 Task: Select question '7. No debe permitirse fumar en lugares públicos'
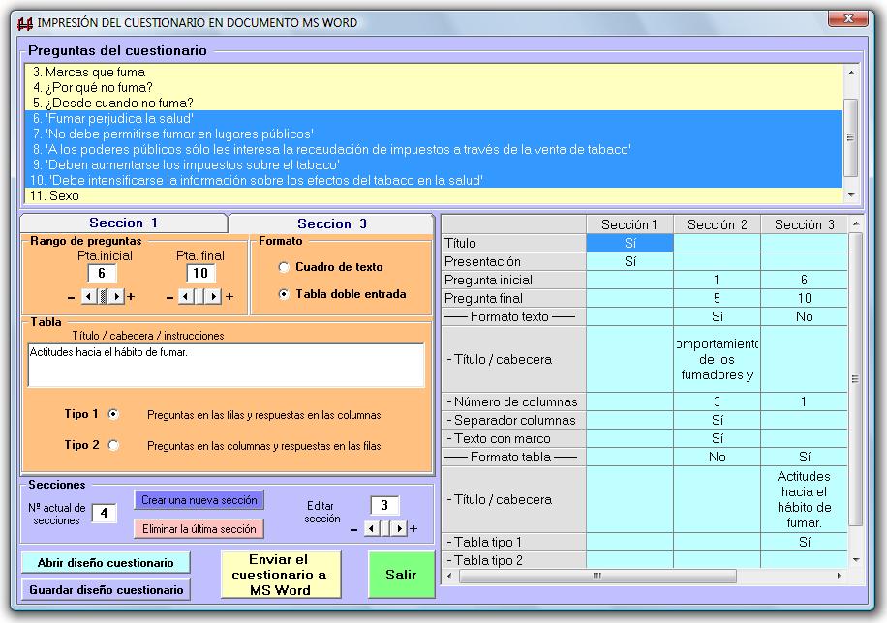433,134
